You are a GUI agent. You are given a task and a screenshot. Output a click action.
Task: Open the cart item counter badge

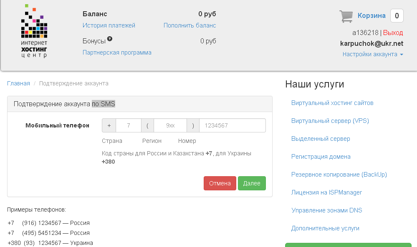tap(397, 16)
